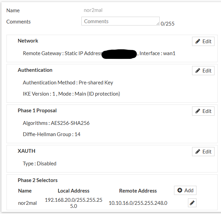This screenshot has height=214, width=221.
Task: Select the Phase 1 Proposal heading
Action: 37,111
